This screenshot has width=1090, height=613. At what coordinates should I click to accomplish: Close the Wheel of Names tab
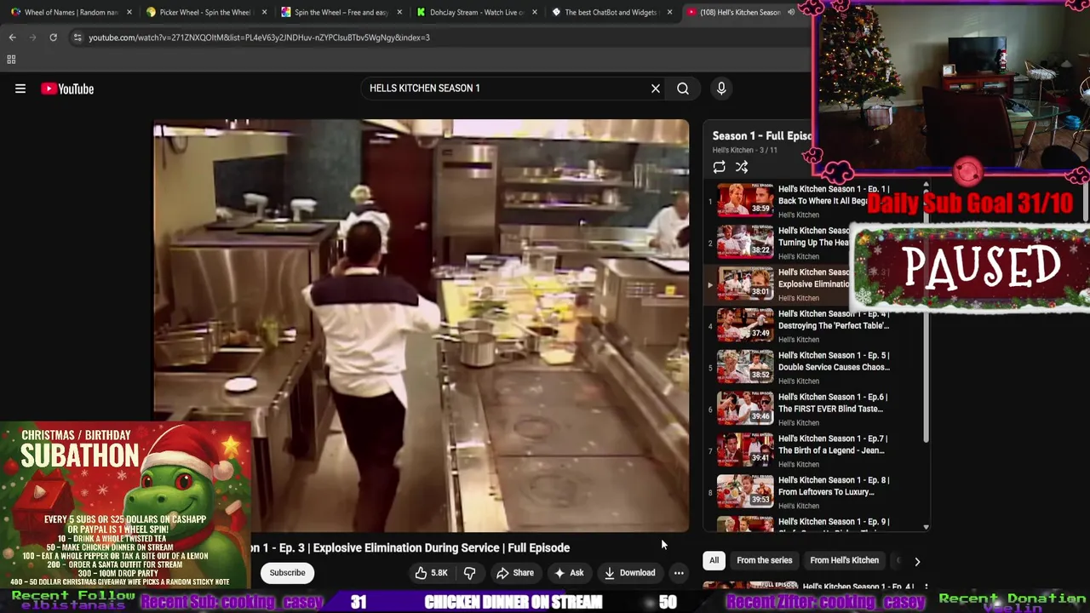[129, 13]
